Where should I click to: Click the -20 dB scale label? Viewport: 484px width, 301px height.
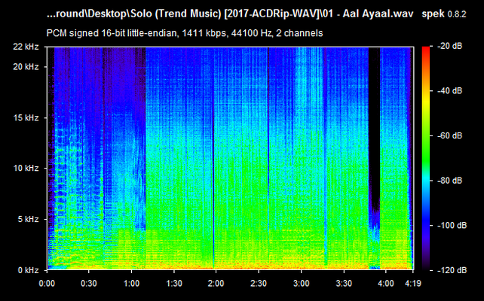pyautogui.click(x=450, y=46)
